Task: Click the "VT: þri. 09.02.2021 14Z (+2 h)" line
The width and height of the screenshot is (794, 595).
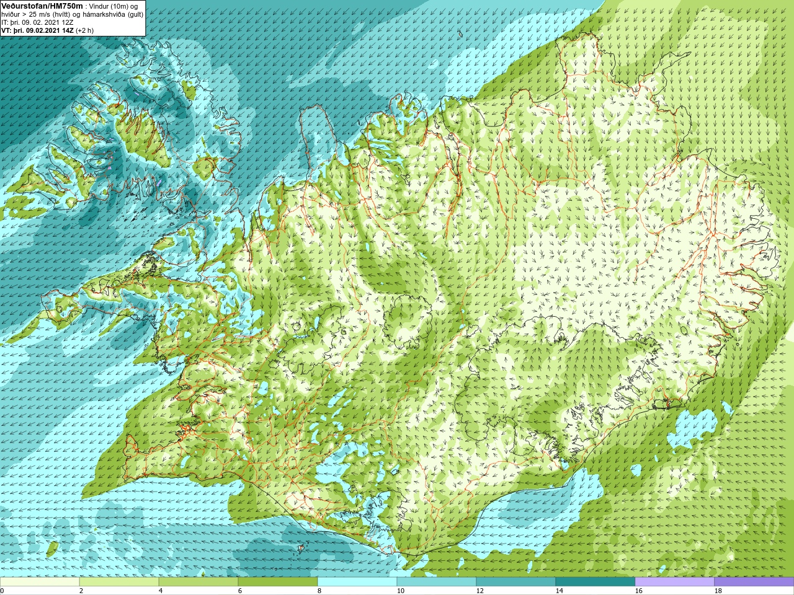Action: [x=48, y=30]
